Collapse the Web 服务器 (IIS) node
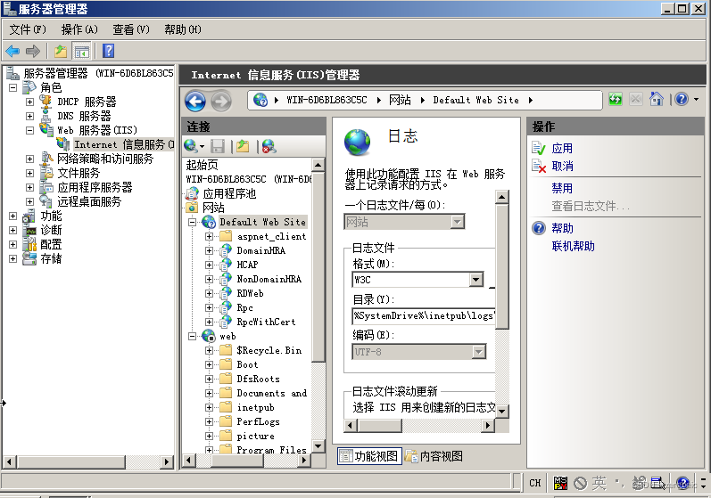Viewport: 711px width, 498px height. click(29, 130)
